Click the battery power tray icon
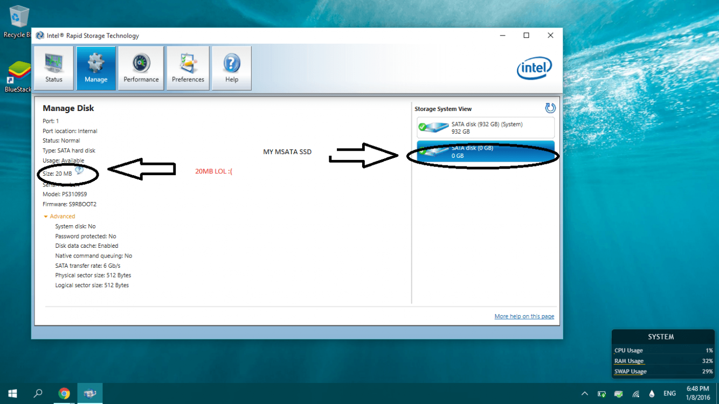This screenshot has width=719, height=404. pyautogui.click(x=602, y=394)
